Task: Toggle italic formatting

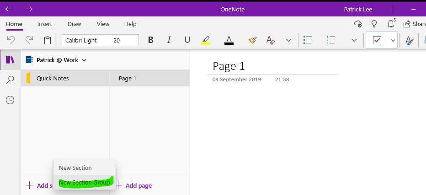Action: tap(169, 40)
